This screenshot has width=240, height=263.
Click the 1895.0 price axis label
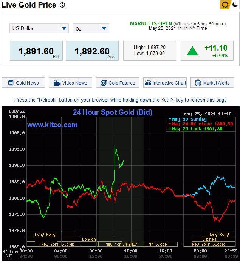click(x=17, y=149)
